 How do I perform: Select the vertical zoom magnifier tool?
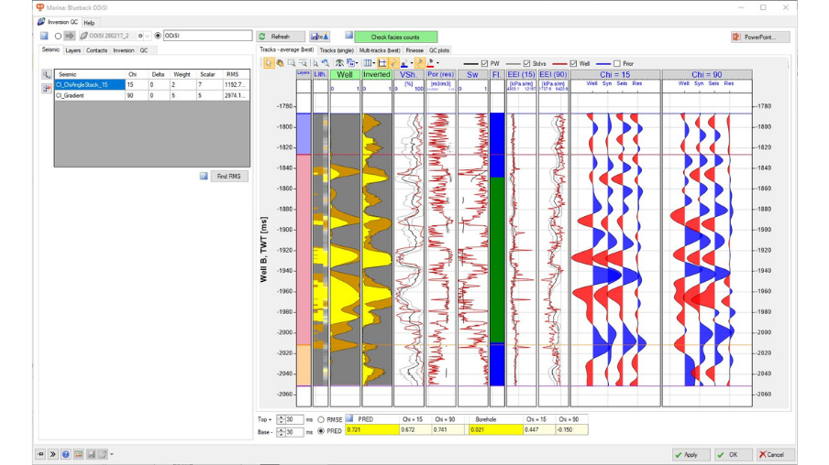point(315,63)
